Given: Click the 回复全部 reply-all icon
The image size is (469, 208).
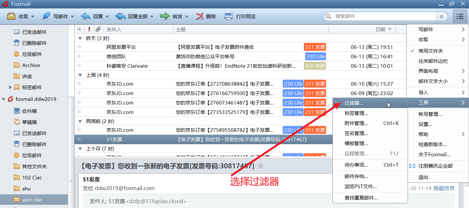Looking at the screenshot, I should [x=120, y=16].
